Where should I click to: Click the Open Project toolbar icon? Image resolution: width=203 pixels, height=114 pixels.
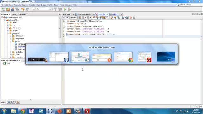12,9
